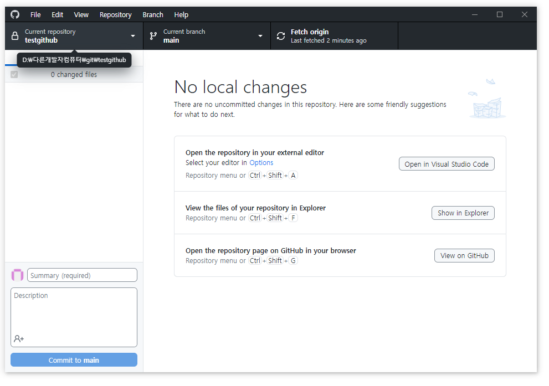Click the add co-authors person icon

pos(19,338)
